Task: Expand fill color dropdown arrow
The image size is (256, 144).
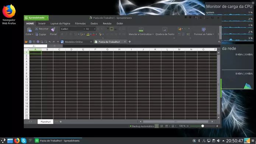Action: (x=91, y=34)
